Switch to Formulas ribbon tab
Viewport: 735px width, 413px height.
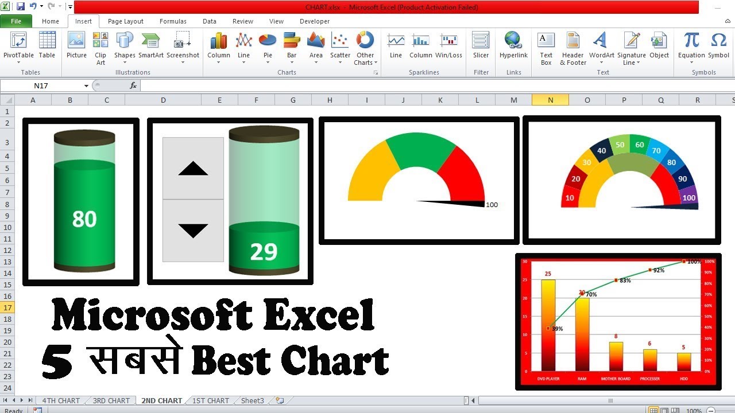point(173,21)
